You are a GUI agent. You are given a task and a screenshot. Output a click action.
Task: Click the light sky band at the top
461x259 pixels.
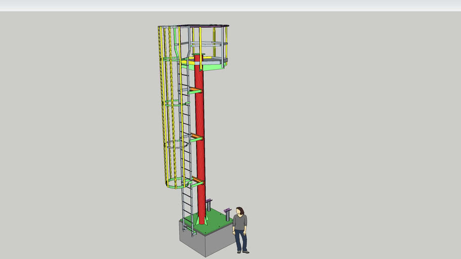coord(304,6)
